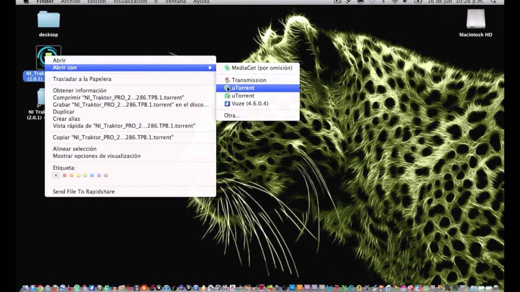
Task: Open with Transmission
Action: tap(258, 80)
